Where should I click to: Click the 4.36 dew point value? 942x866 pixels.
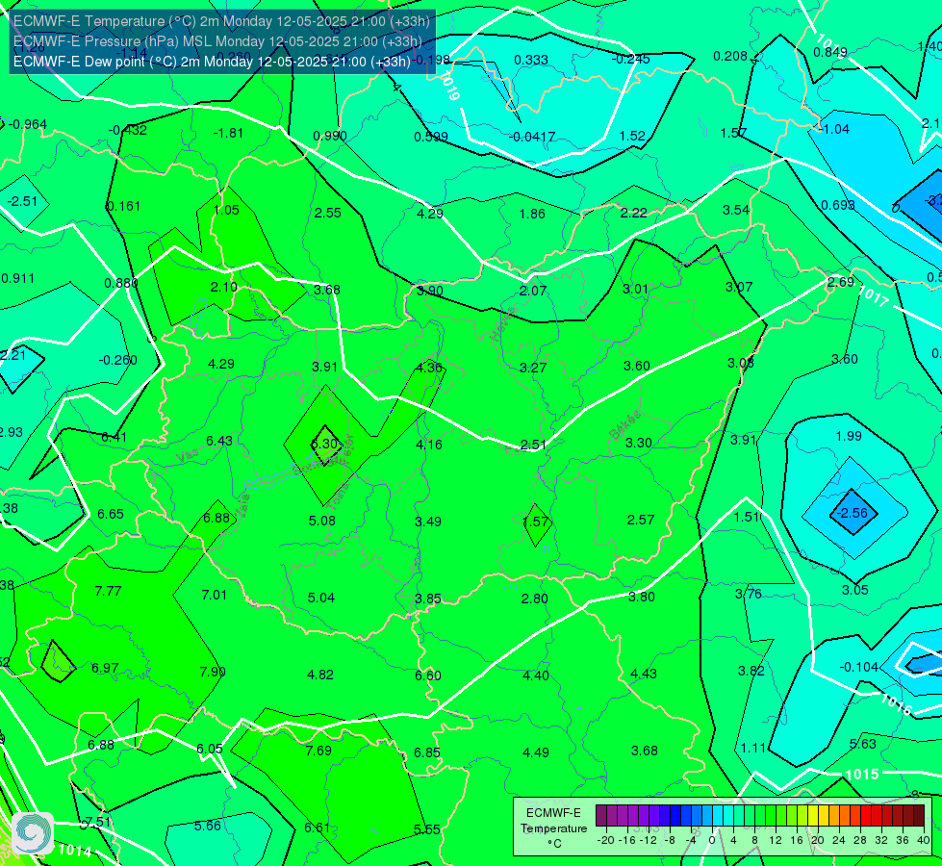(x=429, y=368)
